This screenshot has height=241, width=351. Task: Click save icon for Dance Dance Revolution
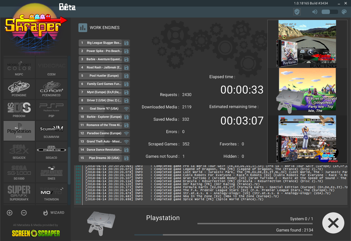click(x=126, y=150)
